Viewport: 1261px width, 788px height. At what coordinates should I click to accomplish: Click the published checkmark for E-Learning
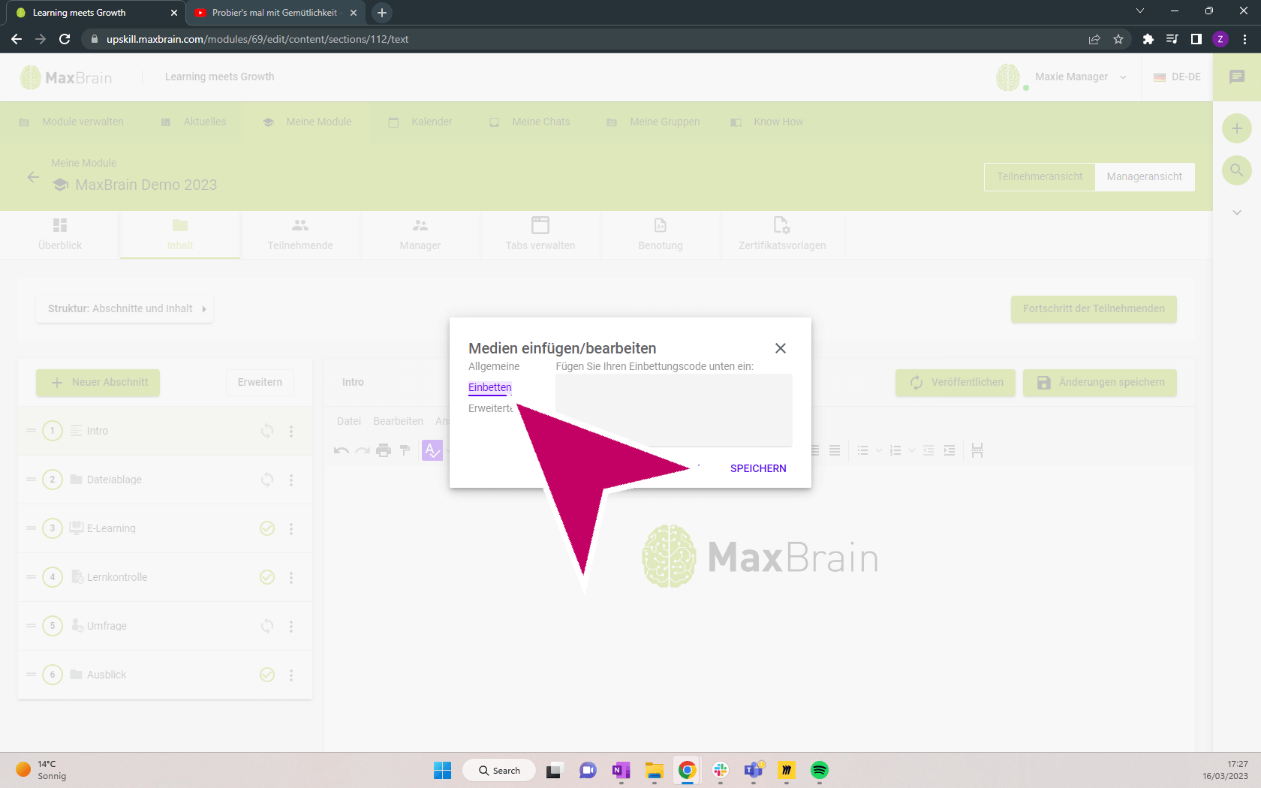(267, 528)
